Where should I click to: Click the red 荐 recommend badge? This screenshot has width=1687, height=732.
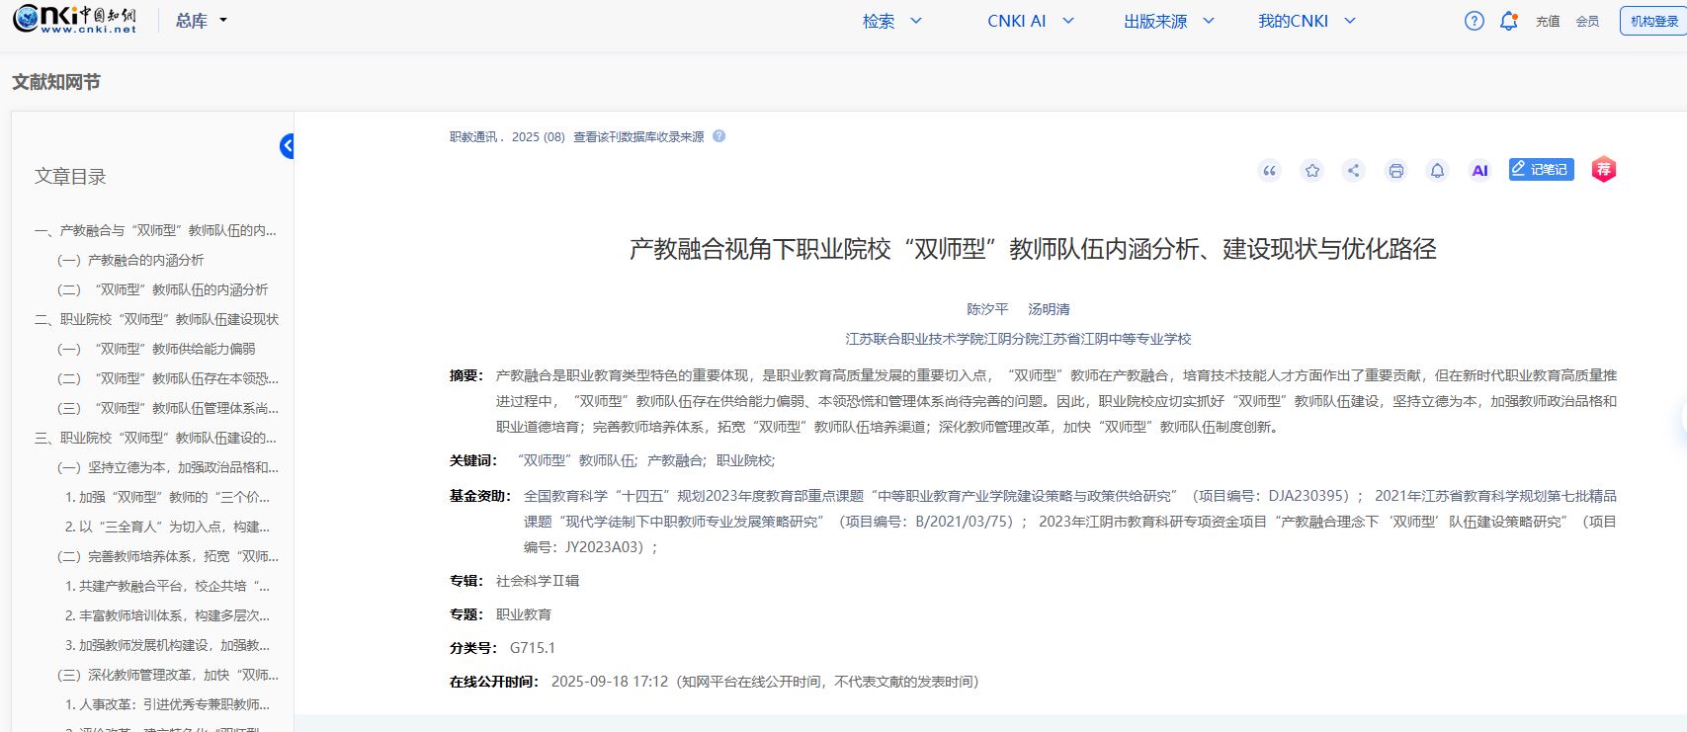point(1603,170)
